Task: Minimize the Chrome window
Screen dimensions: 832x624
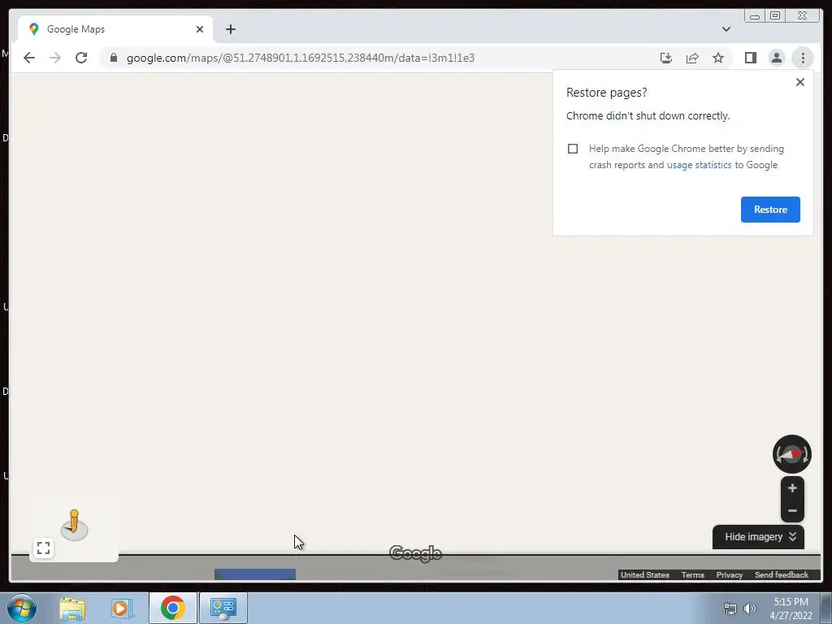Action: click(x=755, y=16)
